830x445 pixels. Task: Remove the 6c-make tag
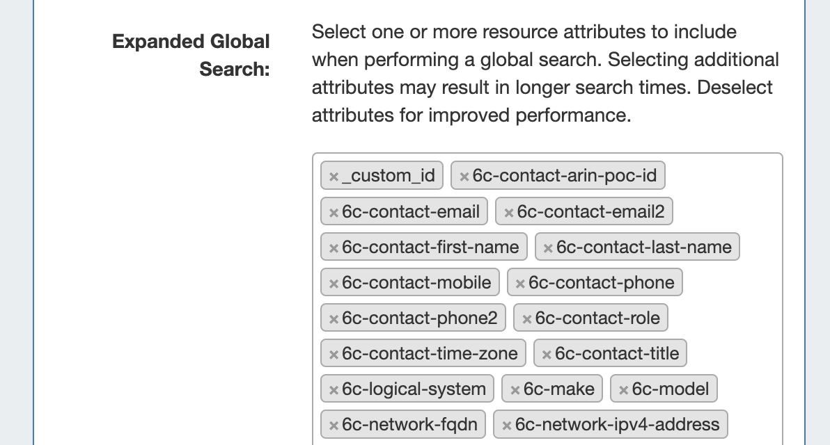point(515,390)
